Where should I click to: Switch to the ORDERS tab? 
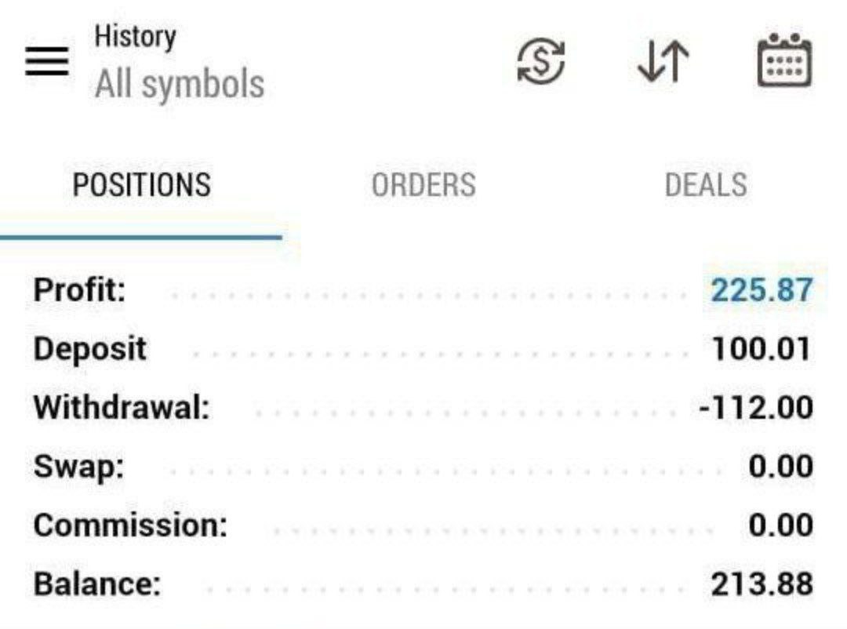[x=423, y=185]
